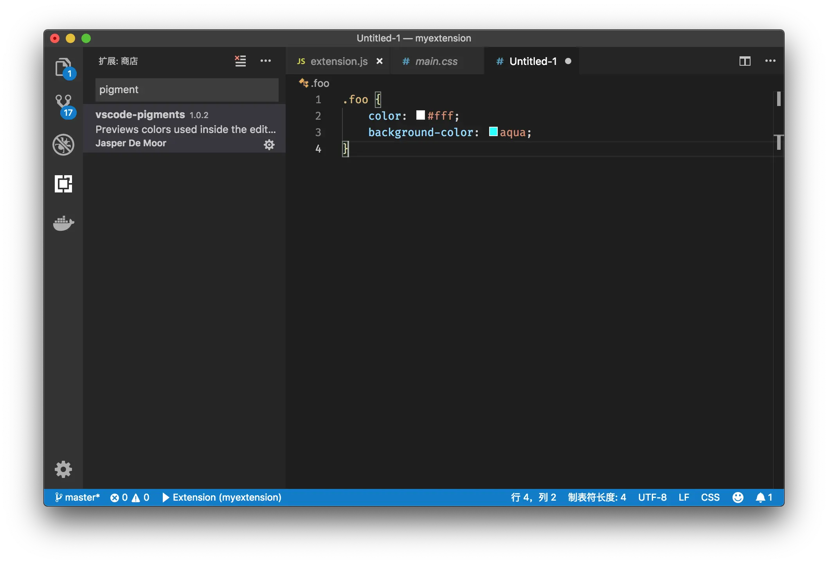Open vscode-pigments manage gear menu
This screenshot has height=564, width=828.
coord(269,145)
